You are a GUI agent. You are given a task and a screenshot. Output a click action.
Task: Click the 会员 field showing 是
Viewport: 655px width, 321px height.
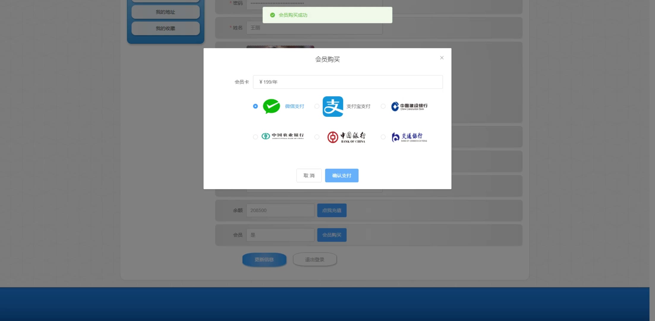click(x=280, y=235)
